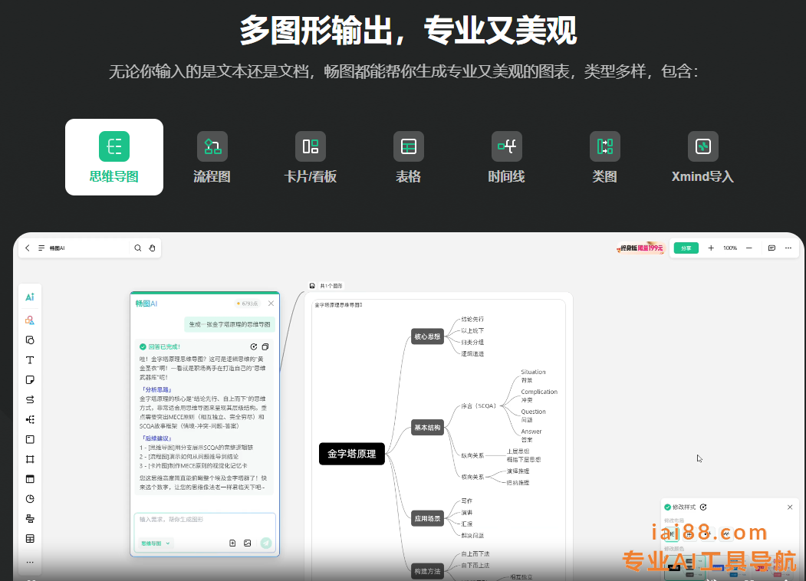This screenshot has width=806, height=581.
Task: Click the 终身版 限量199元 promotion banner
Action: pos(640,248)
